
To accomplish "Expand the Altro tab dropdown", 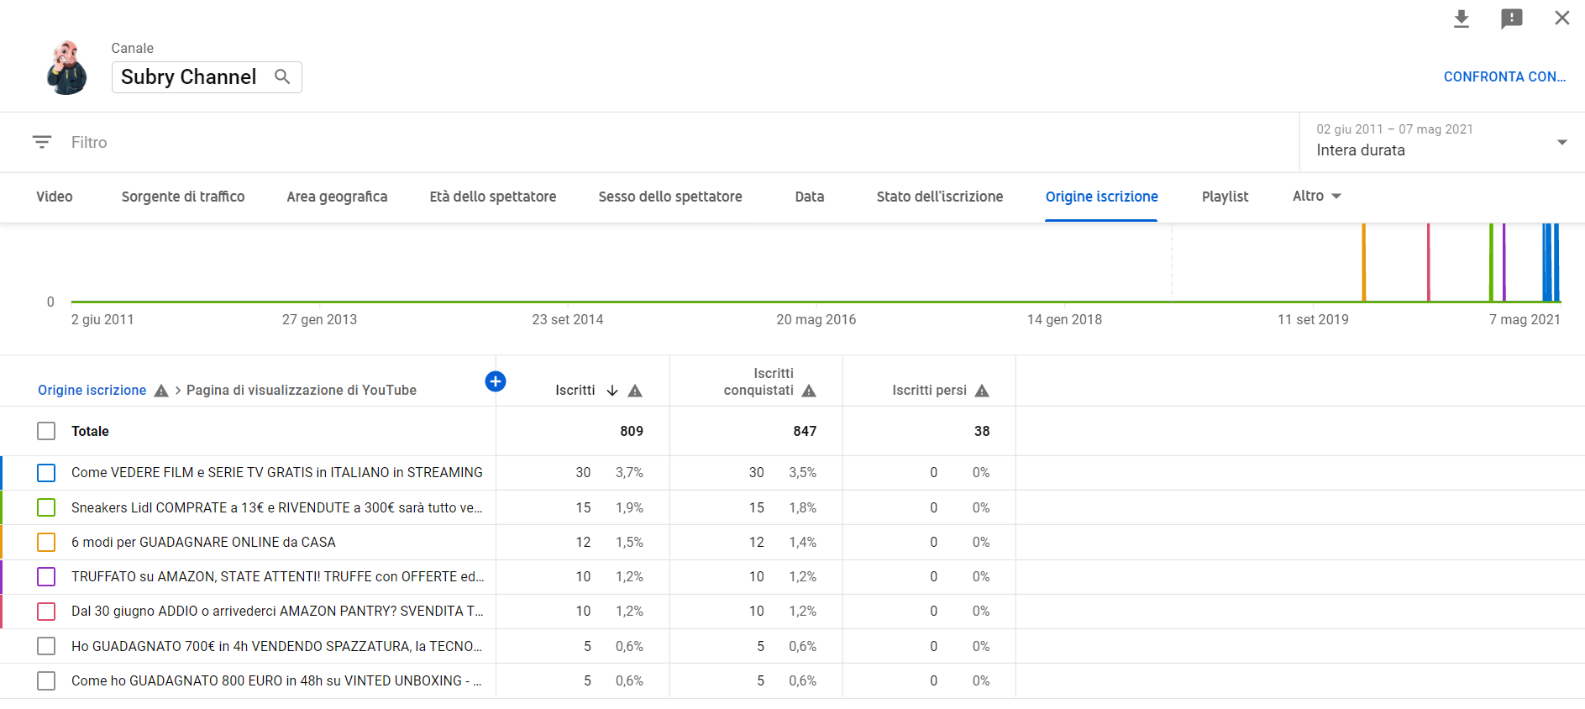I will [x=1316, y=196].
